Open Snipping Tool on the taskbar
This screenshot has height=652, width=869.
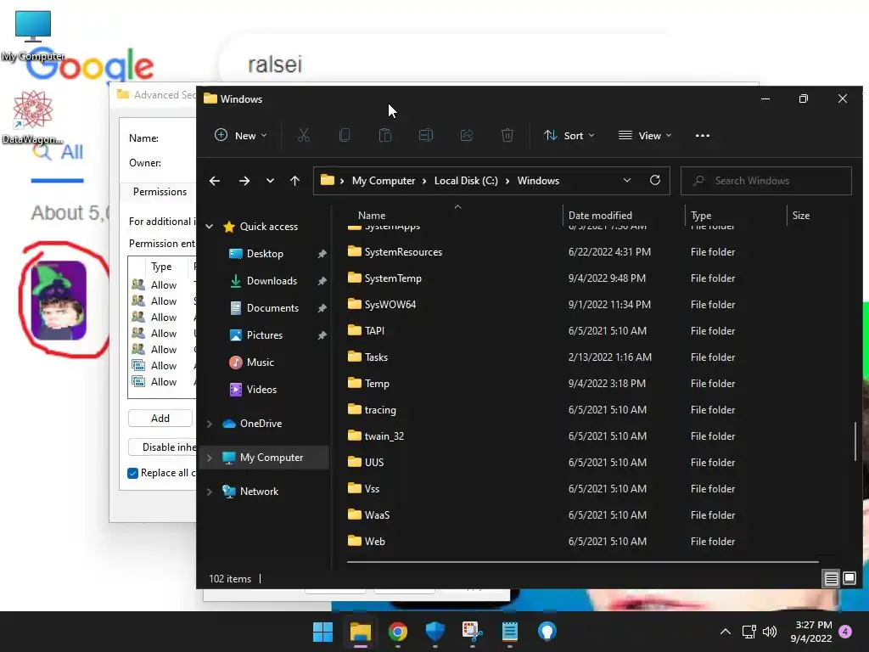pos(472,632)
